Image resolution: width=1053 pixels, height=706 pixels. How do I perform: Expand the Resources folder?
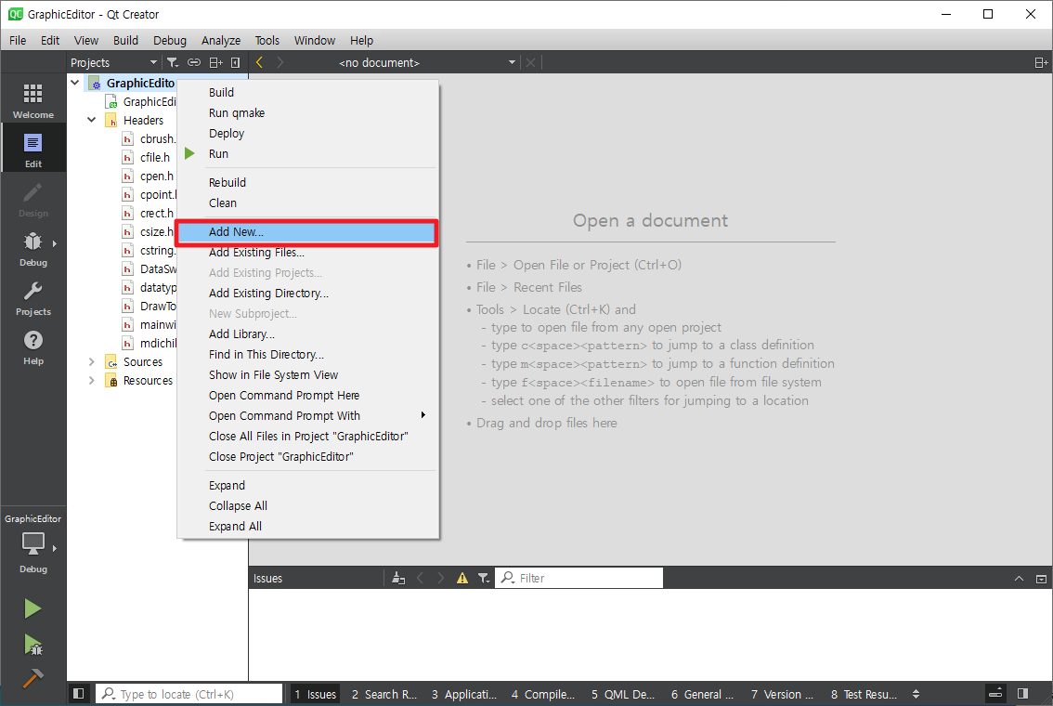click(x=91, y=380)
